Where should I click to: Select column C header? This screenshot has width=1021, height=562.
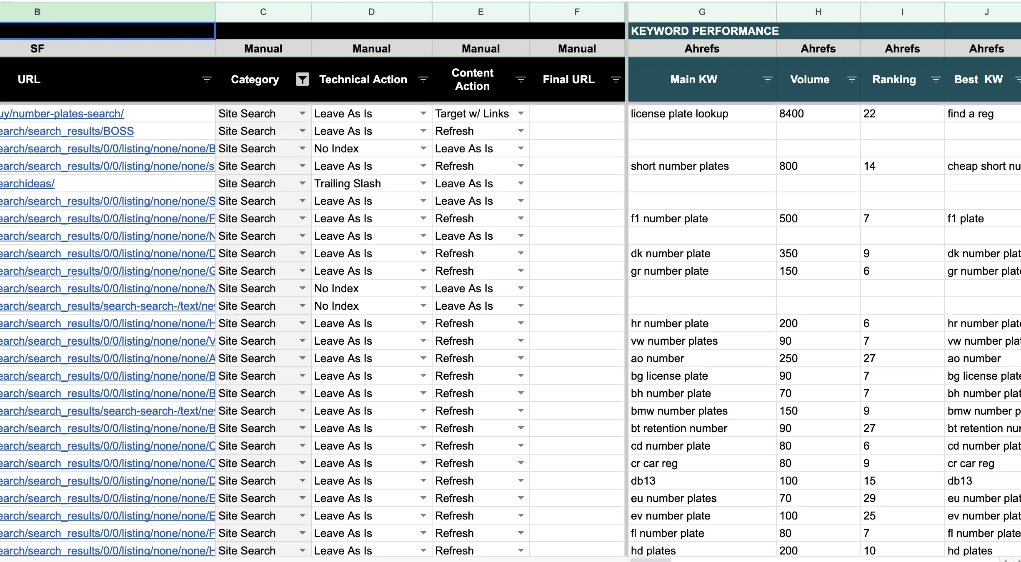click(263, 12)
